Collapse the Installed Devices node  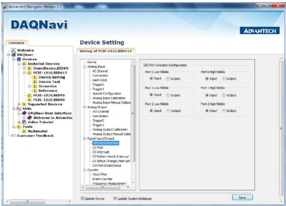point(19,64)
